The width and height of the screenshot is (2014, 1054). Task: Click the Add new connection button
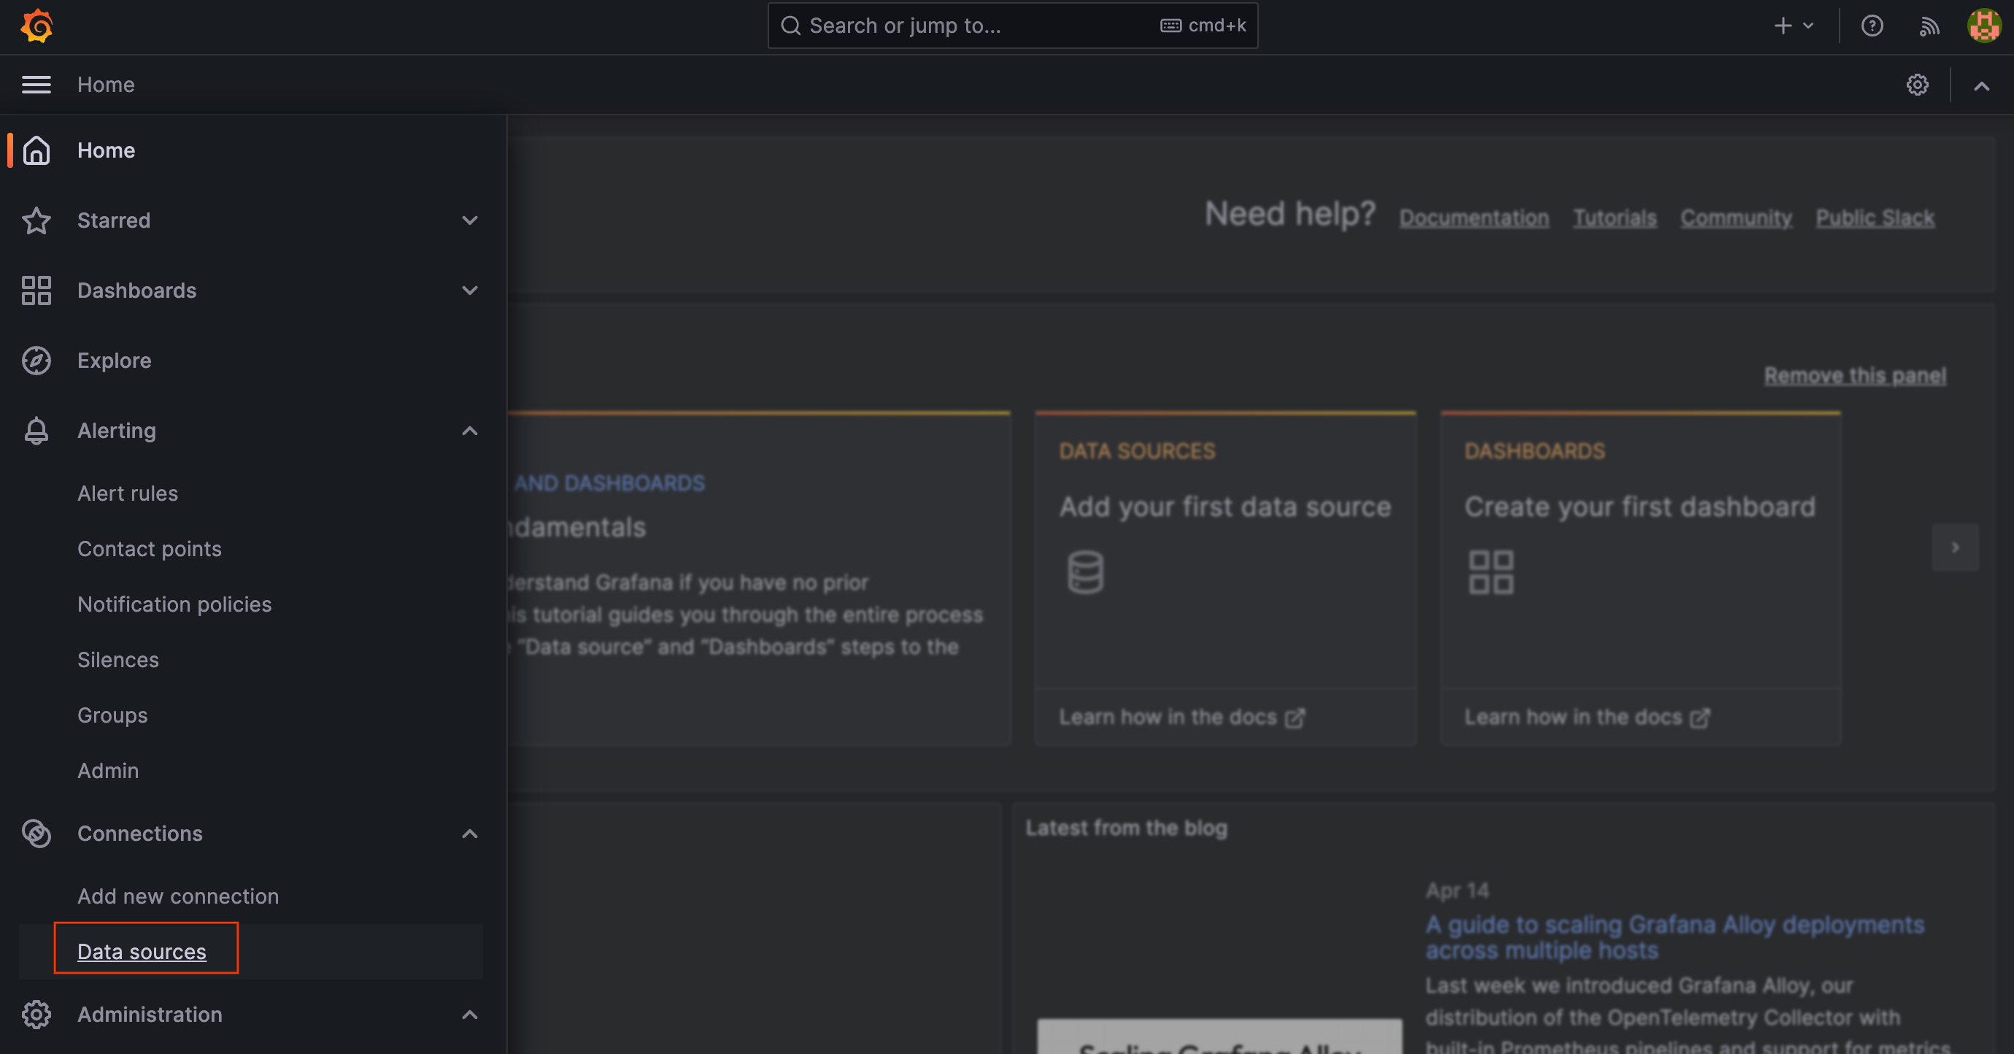(x=179, y=894)
